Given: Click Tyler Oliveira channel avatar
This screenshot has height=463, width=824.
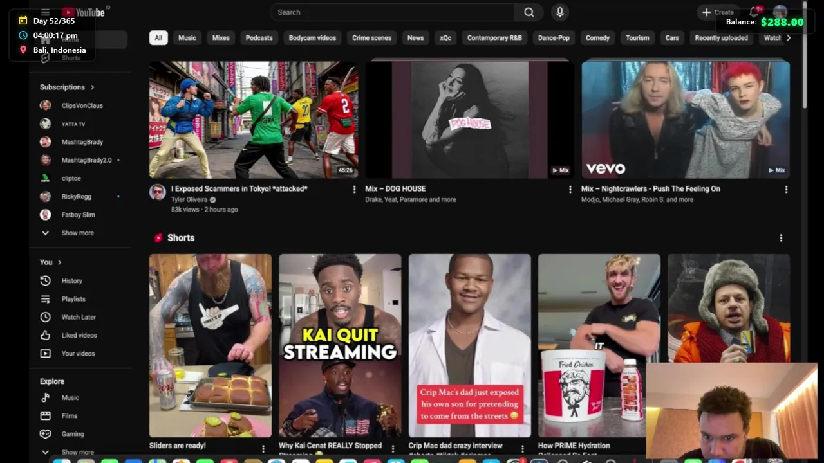Looking at the screenshot, I should pyautogui.click(x=158, y=192).
